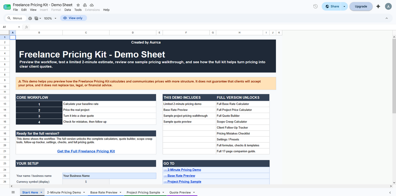
Task: Click the document title text
Action: 43,5
